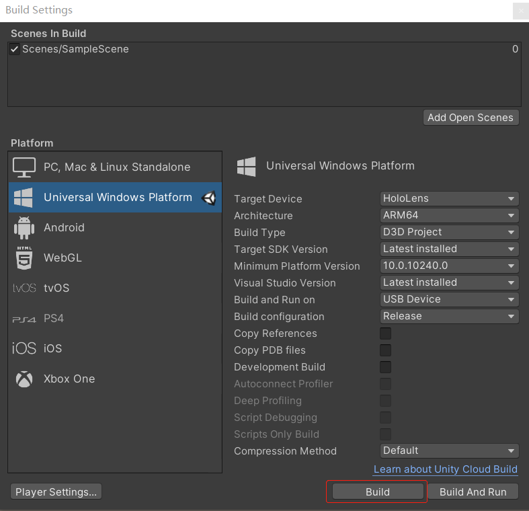Toggle the Development Build checkbox
This screenshot has height=511, width=529.
386,367
